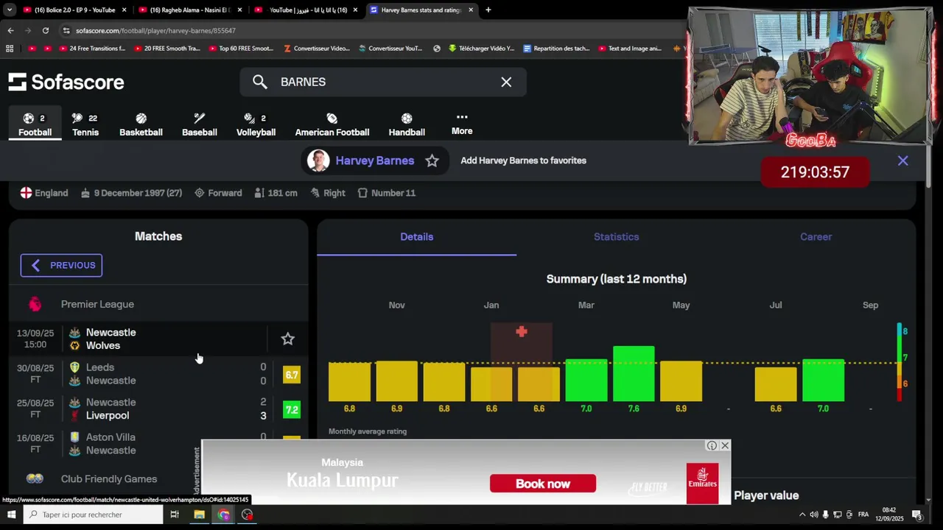Close the Emirates advertisement
943x530 pixels.
tap(725, 445)
